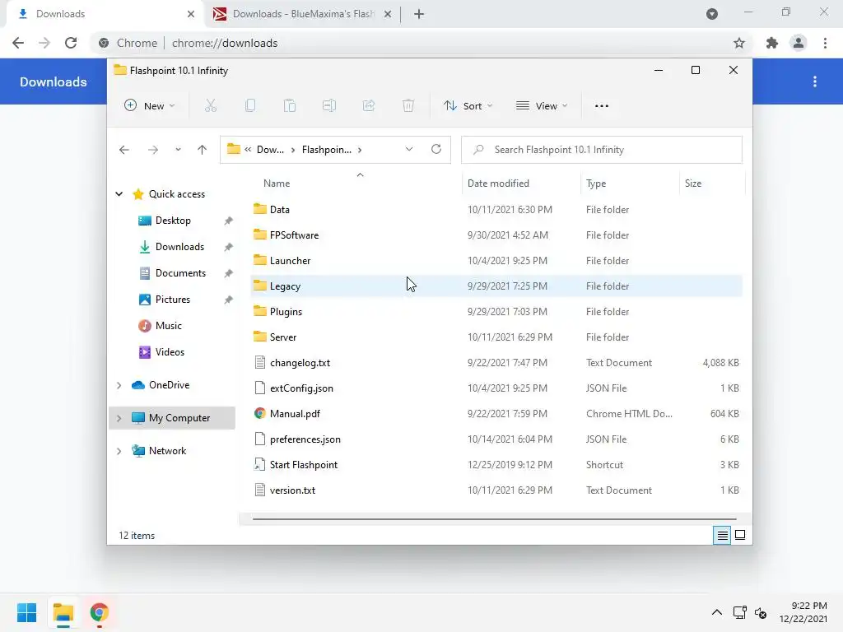Click the Rename icon in Explorer toolbar
The image size is (843, 632).
tap(329, 106)
